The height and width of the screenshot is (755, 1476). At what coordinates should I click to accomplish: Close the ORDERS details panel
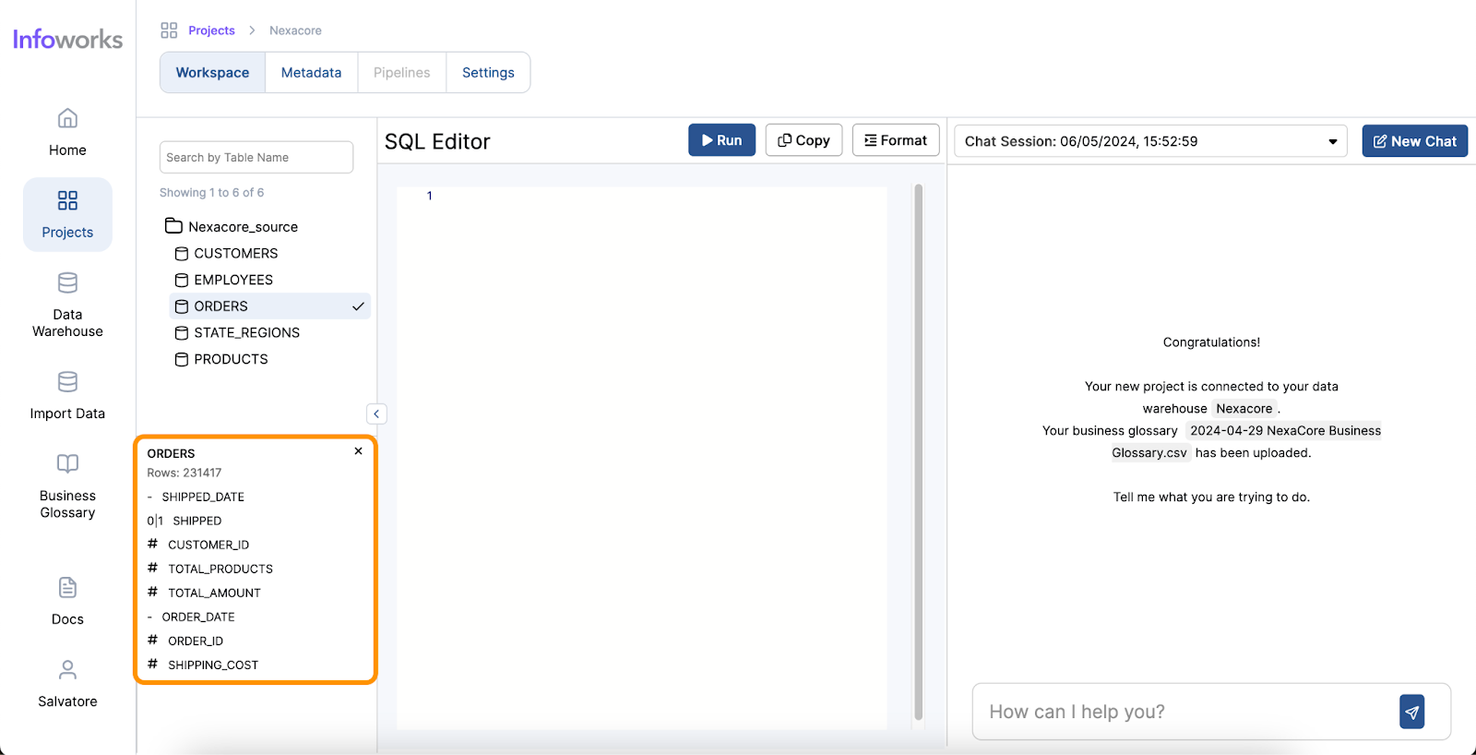(x=358, y=451)
